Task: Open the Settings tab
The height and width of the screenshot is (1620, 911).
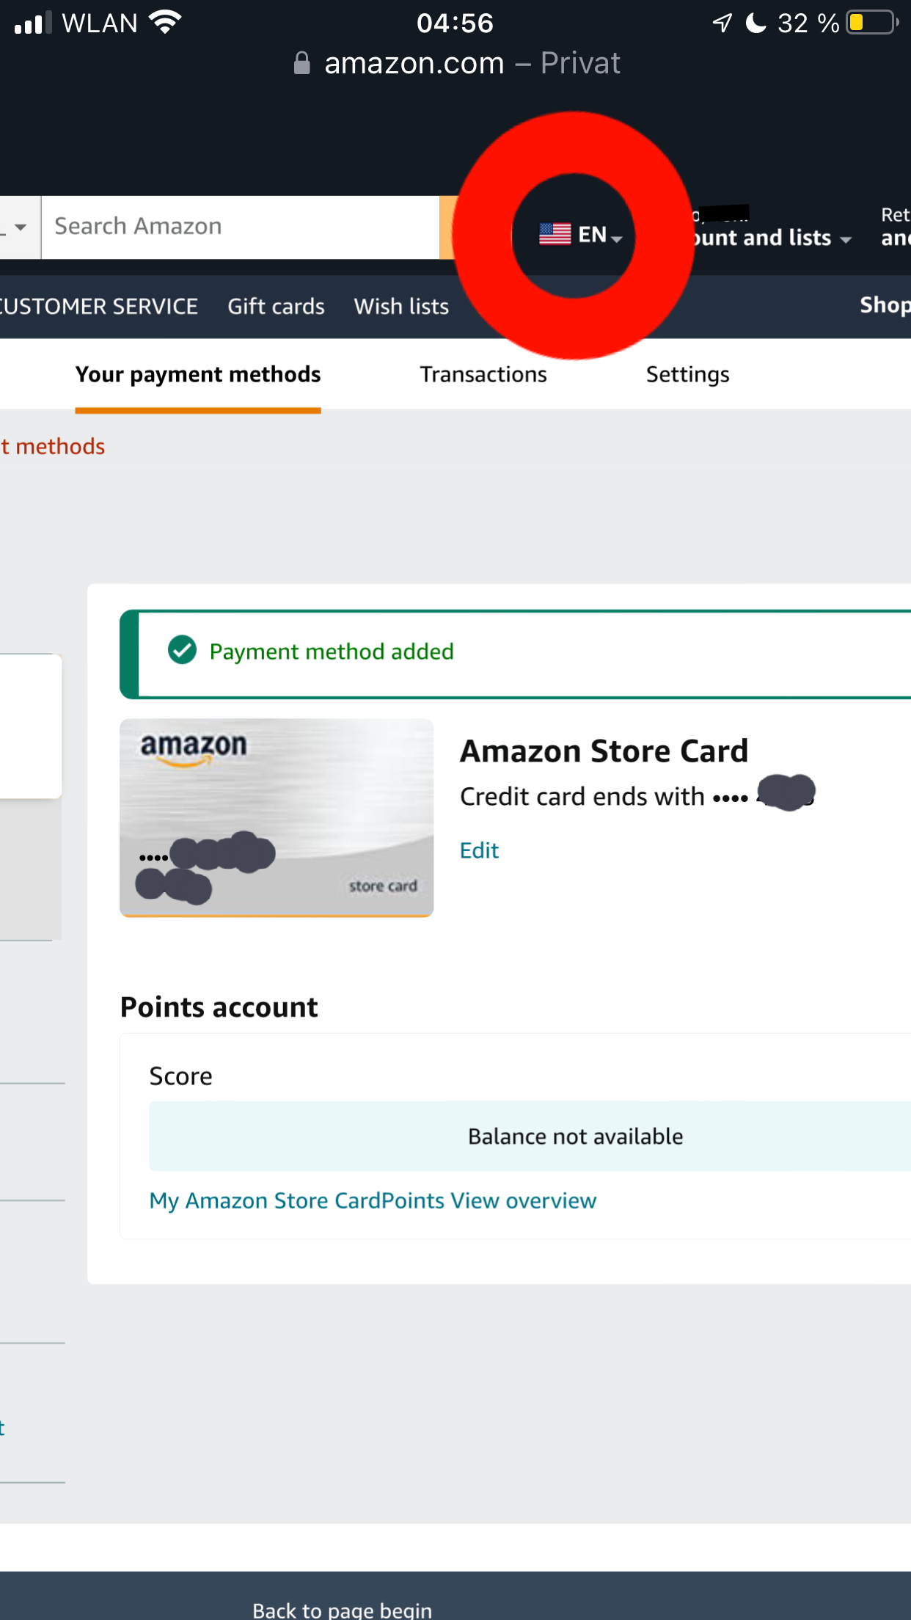Action: click(687, 374)
